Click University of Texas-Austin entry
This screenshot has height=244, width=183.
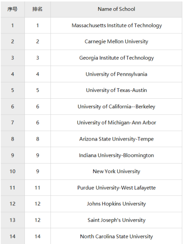pos(116,90)
